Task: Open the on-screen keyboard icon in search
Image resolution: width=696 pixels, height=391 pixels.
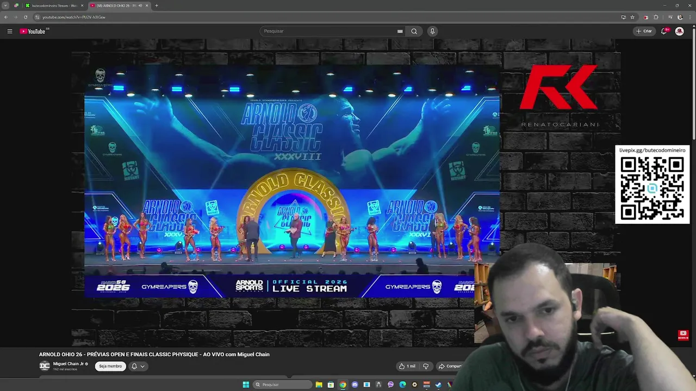Action: (x=400, y=31)
